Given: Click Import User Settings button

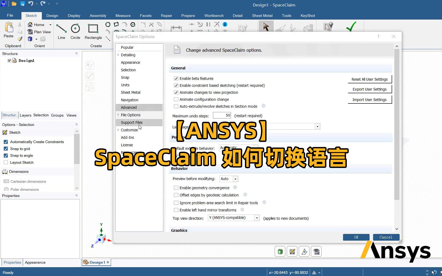Looking at the screenshot, I should click(x=370, y=100).
